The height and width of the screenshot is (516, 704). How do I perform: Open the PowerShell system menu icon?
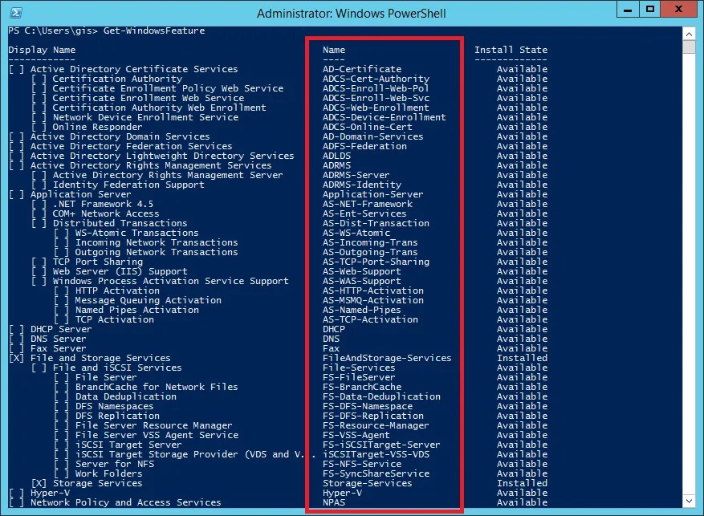16,13
